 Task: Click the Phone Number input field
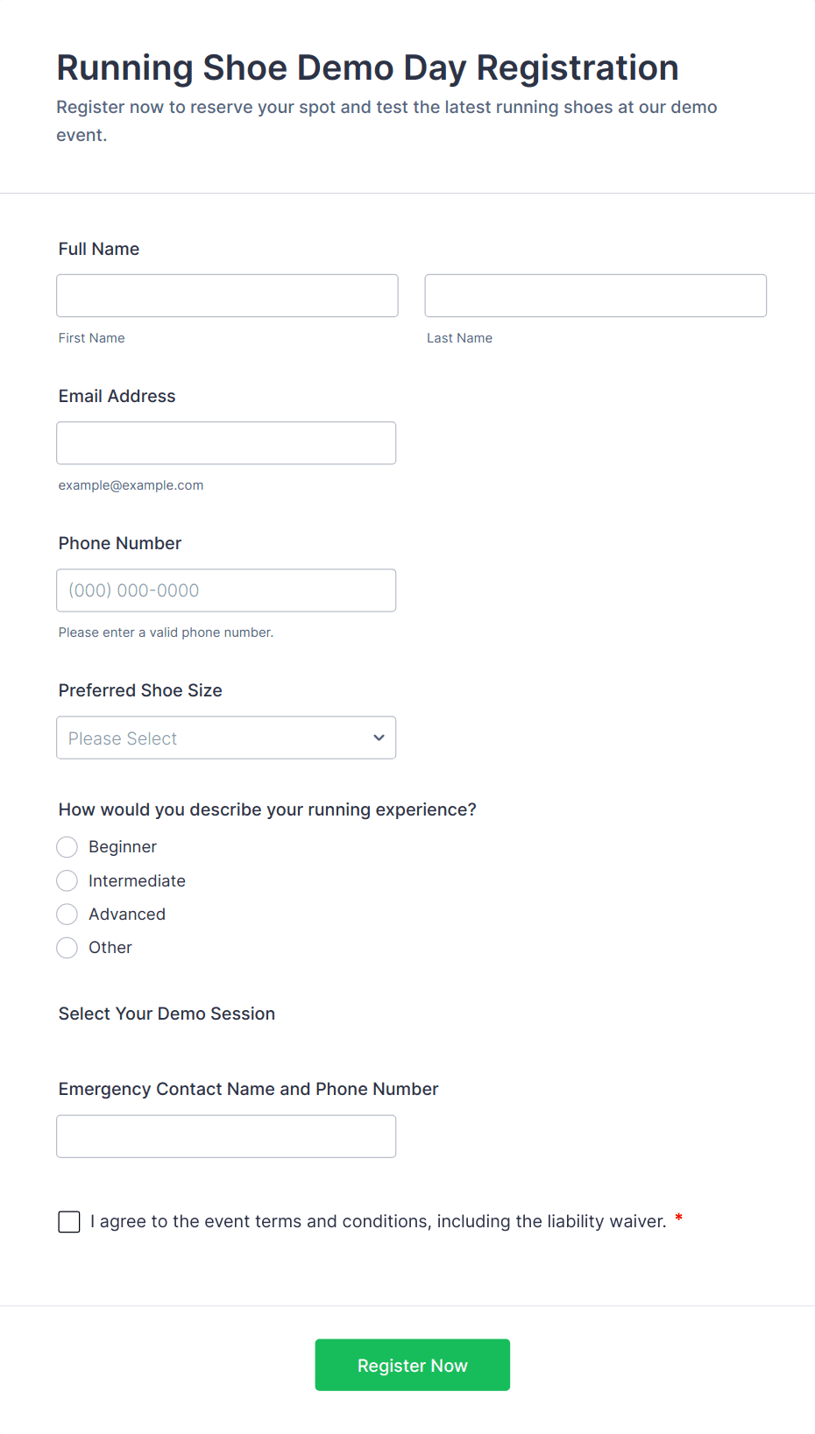pyautogui.click(x=226, y=590)
